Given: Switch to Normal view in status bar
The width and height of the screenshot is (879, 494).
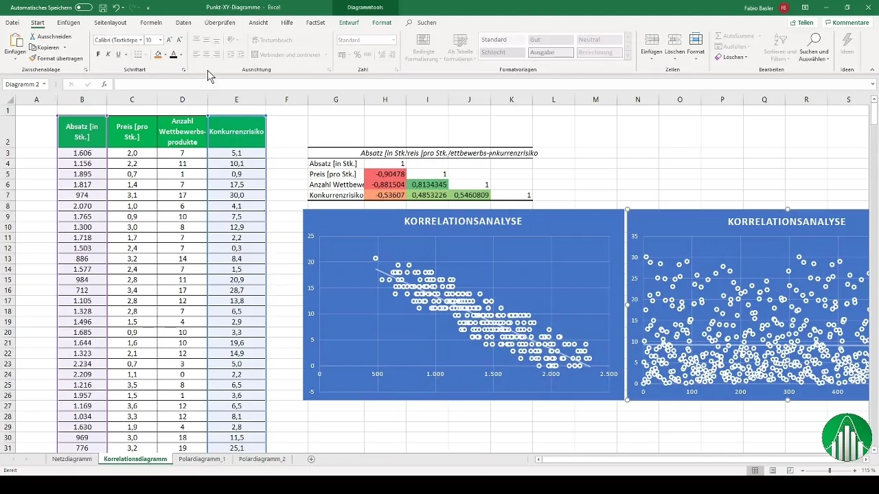Looking at the screenshot, I should pyautogui.click(x=755, y=471).
